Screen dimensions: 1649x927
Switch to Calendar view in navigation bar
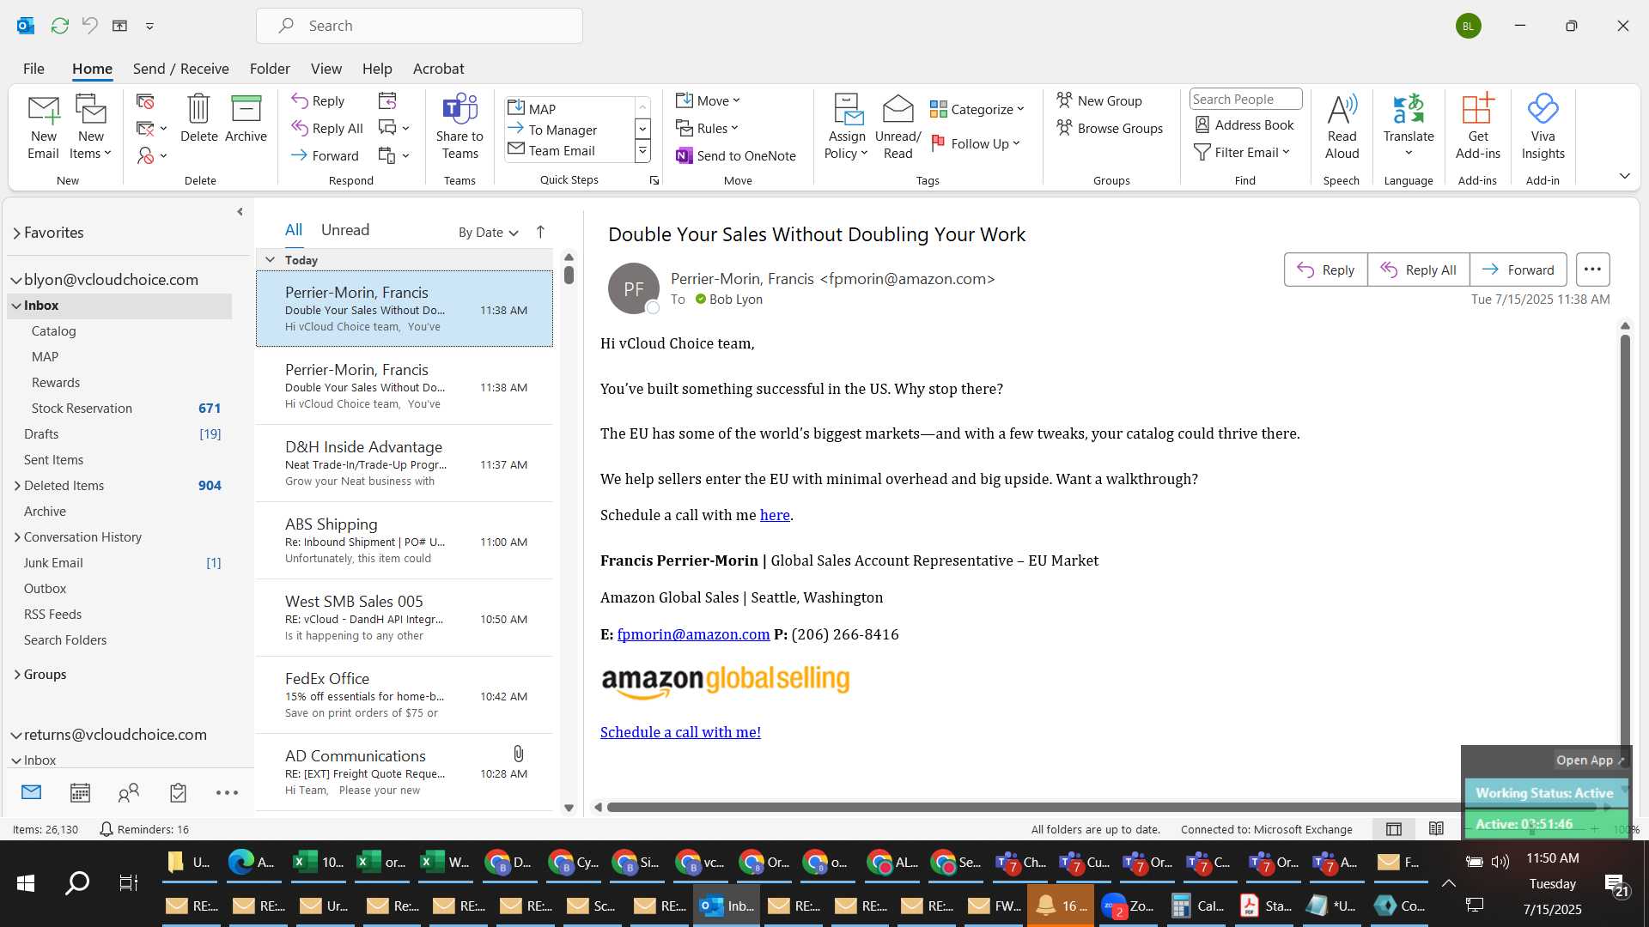click(x=80, y=792)
